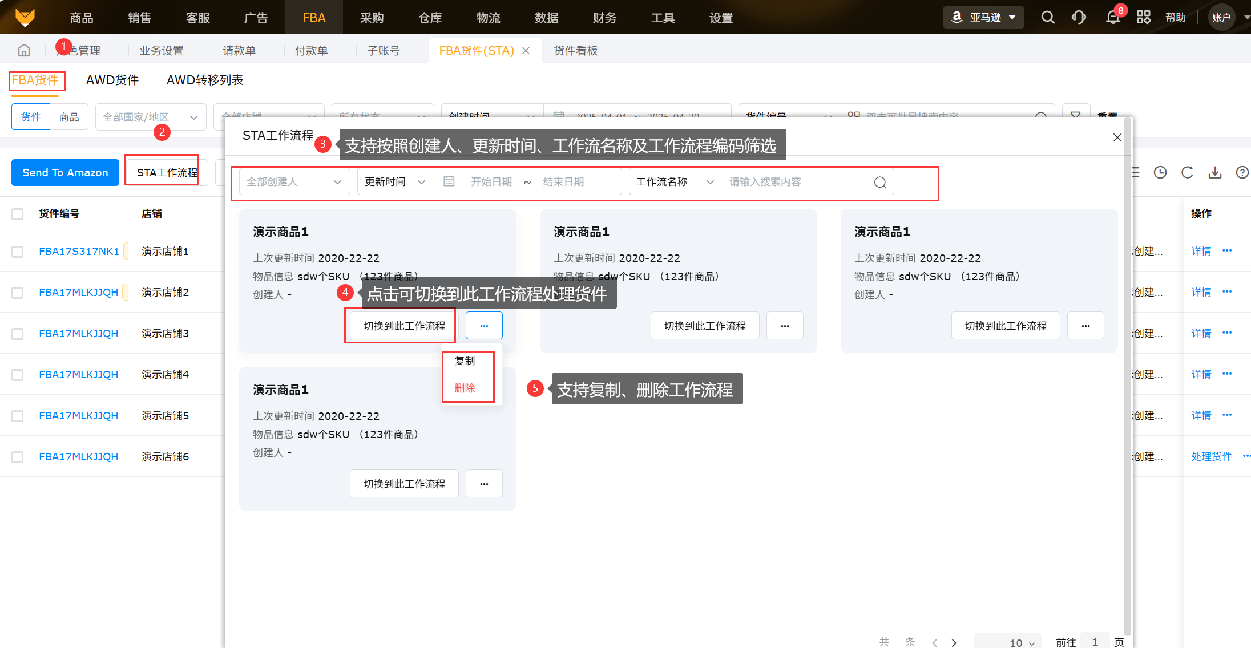Image resolution: width=1251 pixels, height=648 pixels.
Task: Expand the 全部创建人 dropdown
Action: pos(294,182)
